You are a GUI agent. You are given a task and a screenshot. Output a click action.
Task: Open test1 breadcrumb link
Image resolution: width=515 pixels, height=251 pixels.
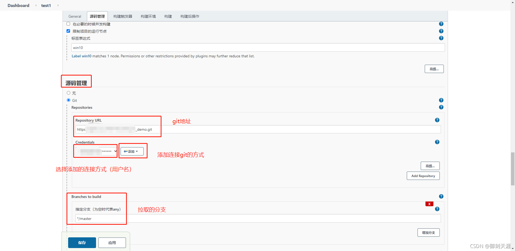pyautogui.click(x=46, y=5)
